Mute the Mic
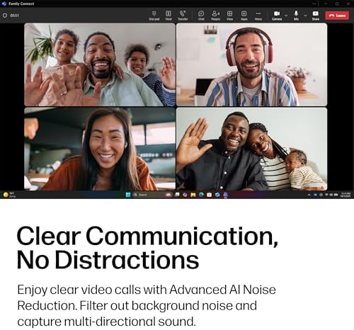The height and width of the screenshot is (330, 354). click(296, 16)
